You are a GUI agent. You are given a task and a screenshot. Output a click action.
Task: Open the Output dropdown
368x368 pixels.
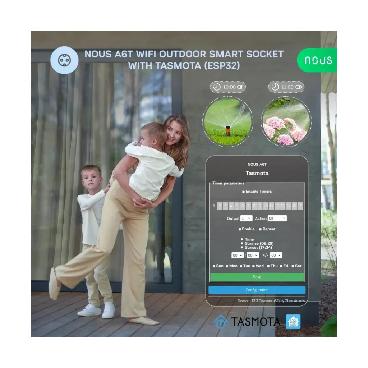pyautogui.click(x=247, y=218)
